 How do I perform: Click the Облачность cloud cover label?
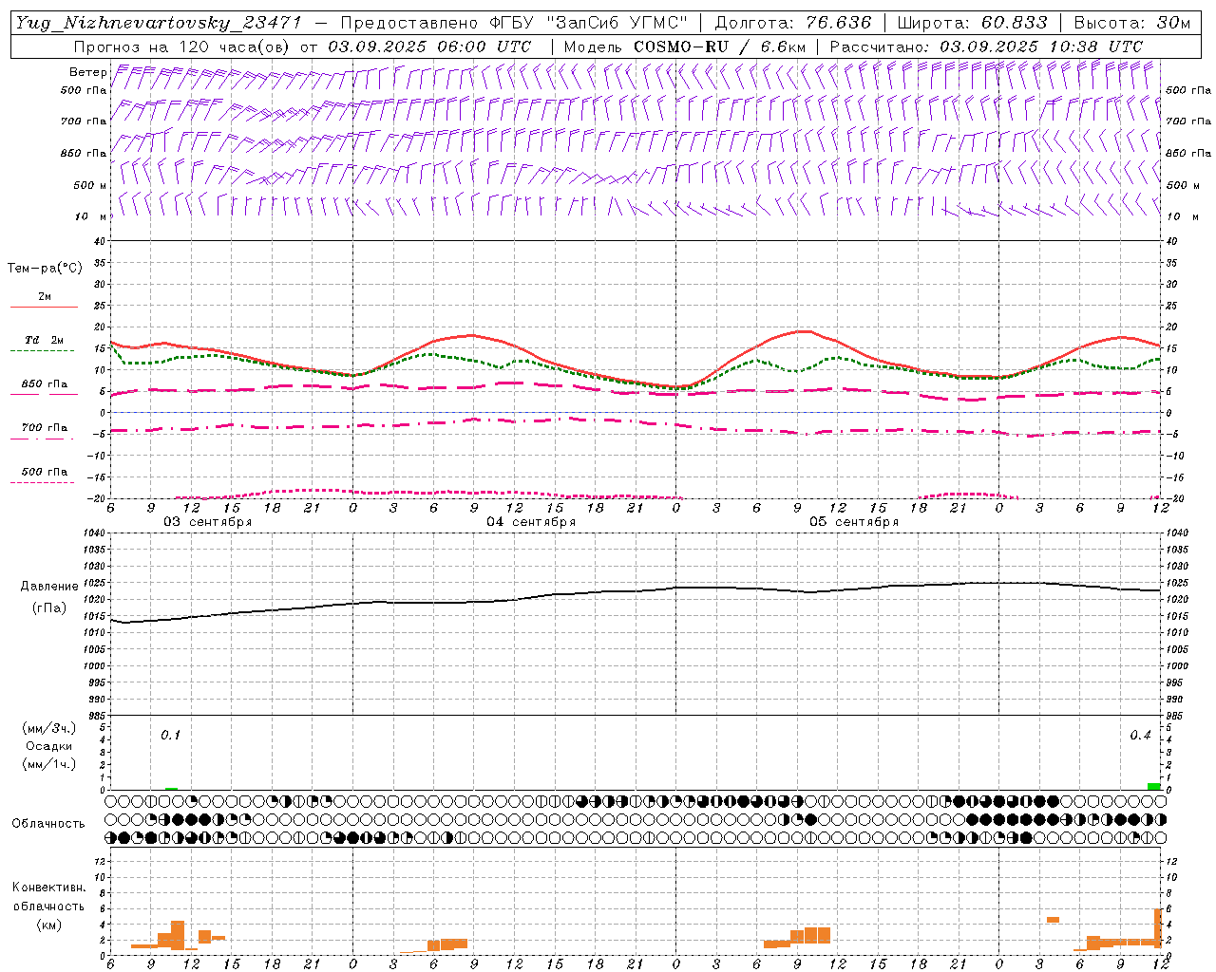pyautogui.click(x=48, y=823)
